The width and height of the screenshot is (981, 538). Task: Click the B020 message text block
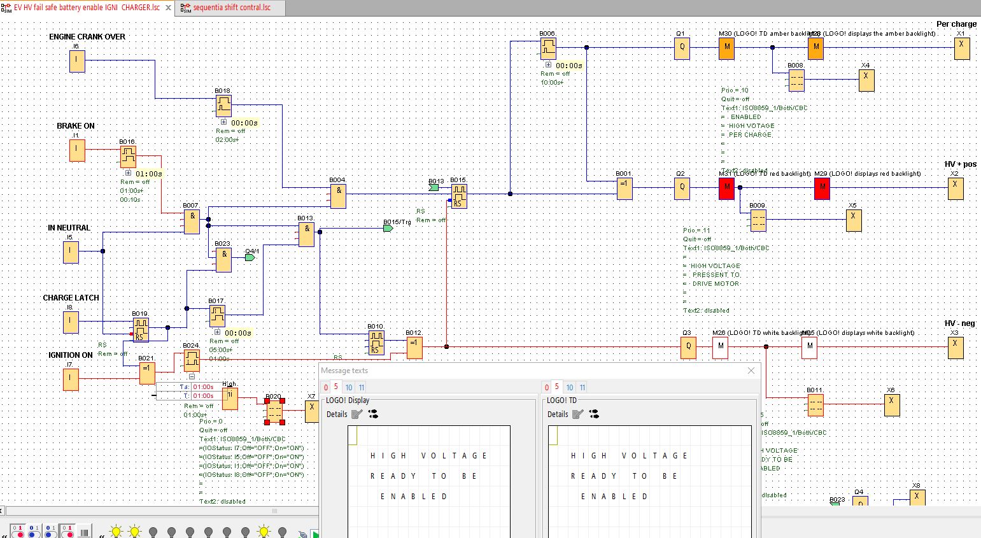[x=274, y=412]
